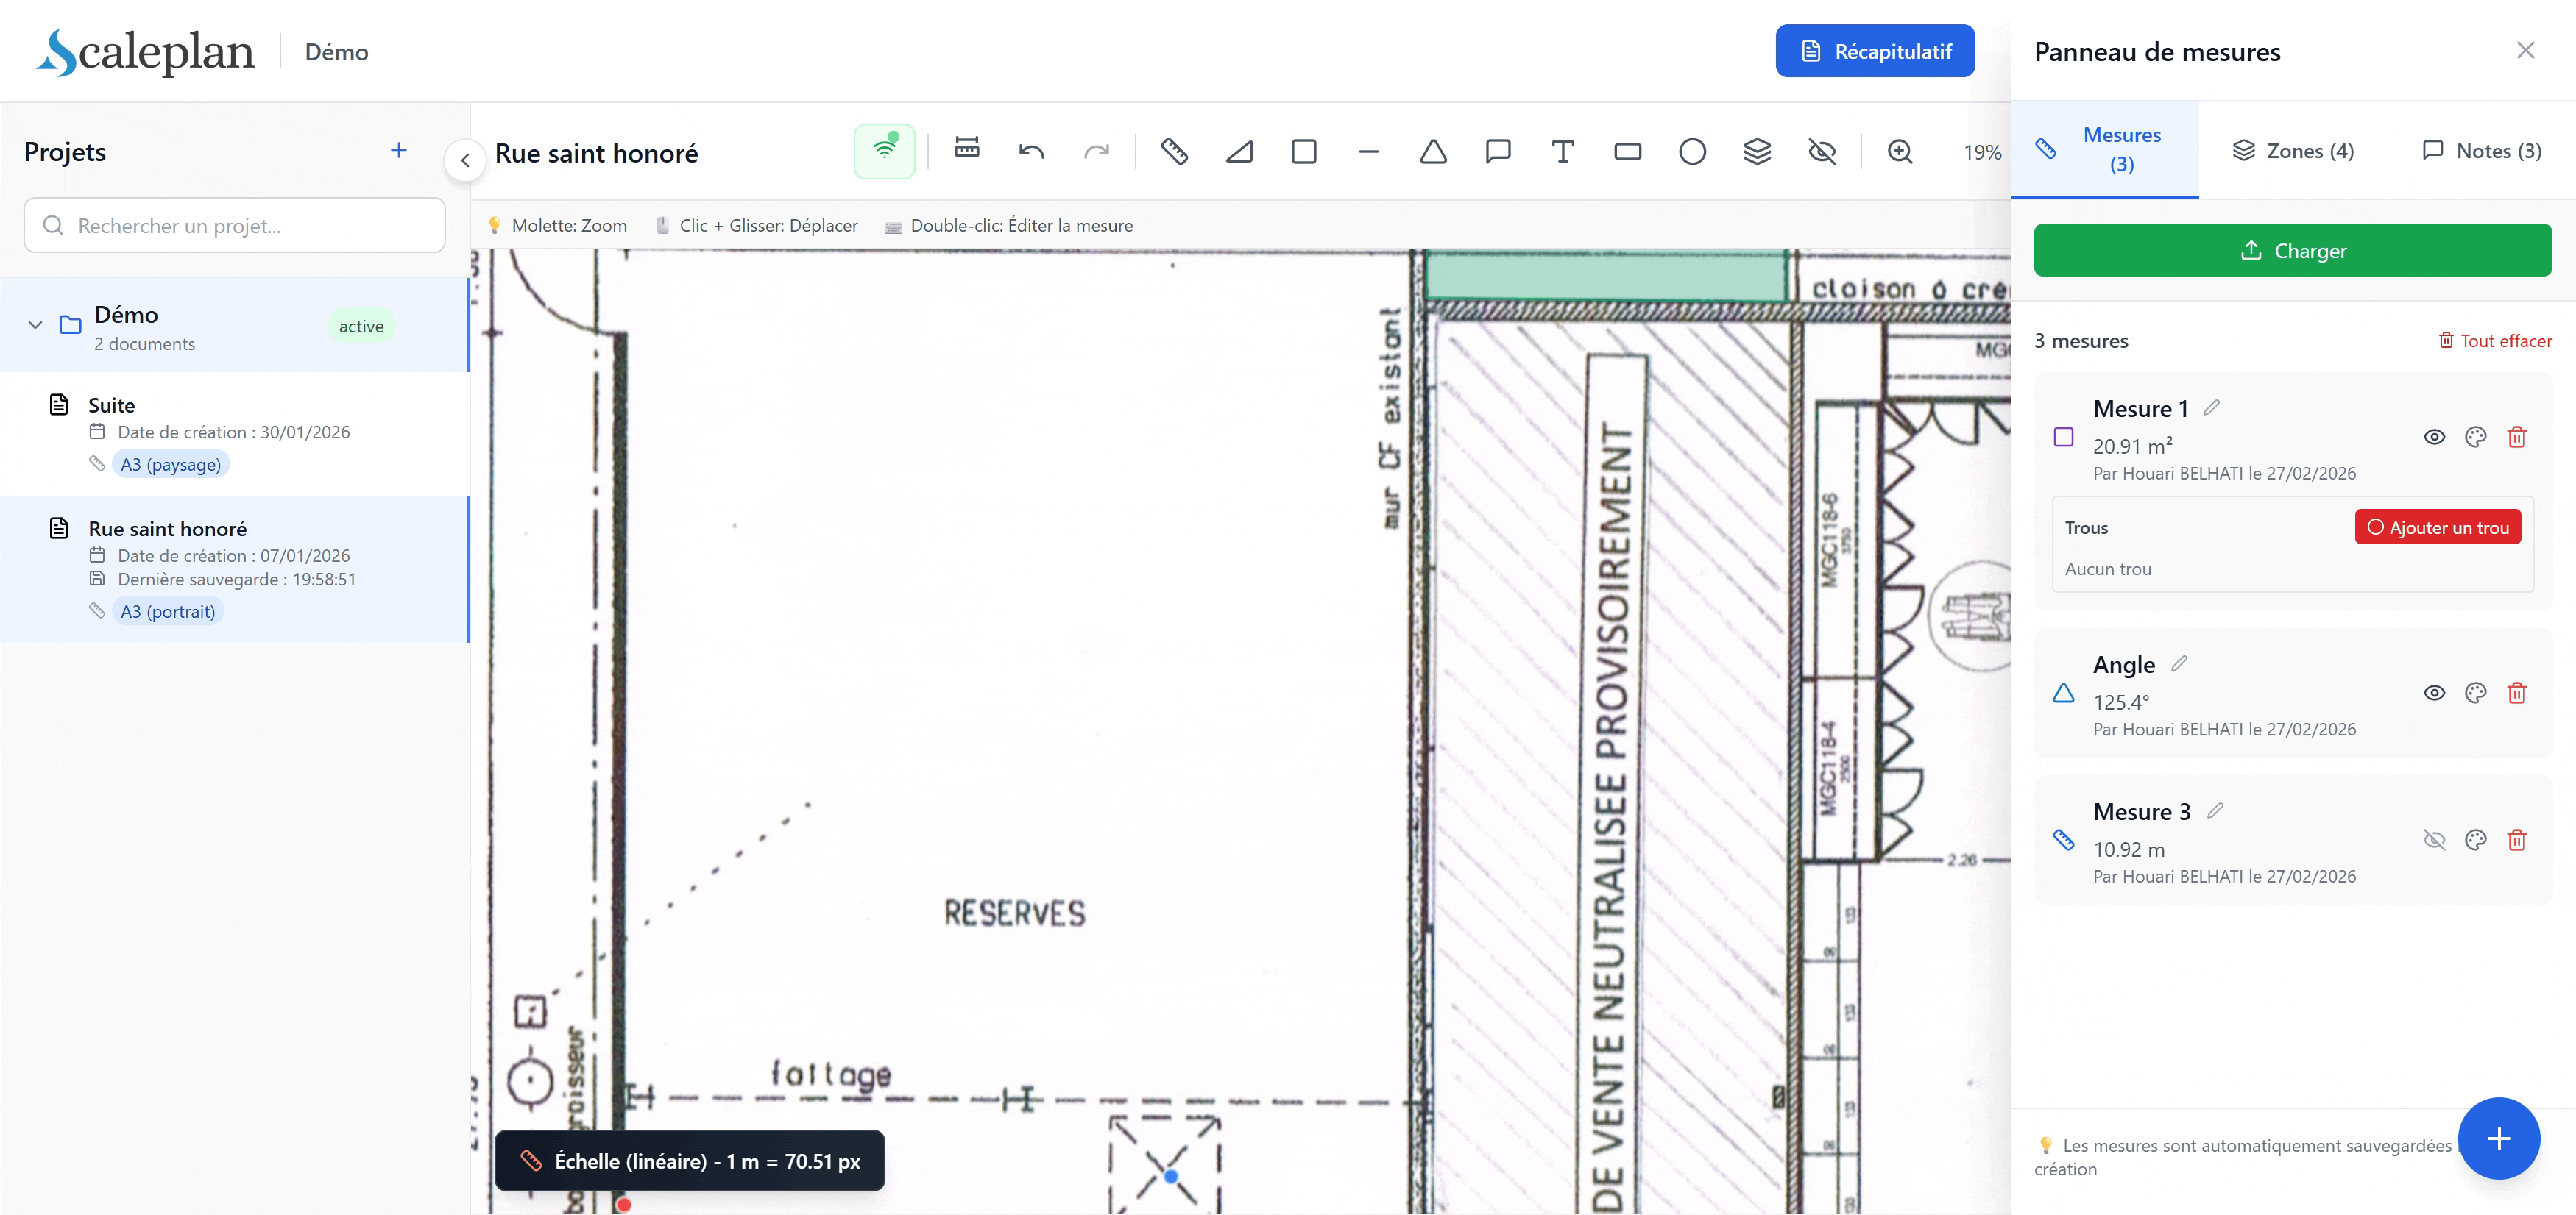Collapse the projects sidebar panel

coord(465,160)
